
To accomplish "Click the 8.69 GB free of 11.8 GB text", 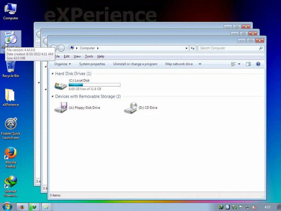I will point(85,89).
